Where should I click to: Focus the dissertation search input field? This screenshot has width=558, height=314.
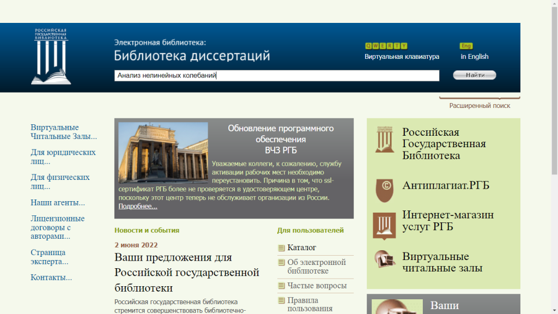(276, 75)
